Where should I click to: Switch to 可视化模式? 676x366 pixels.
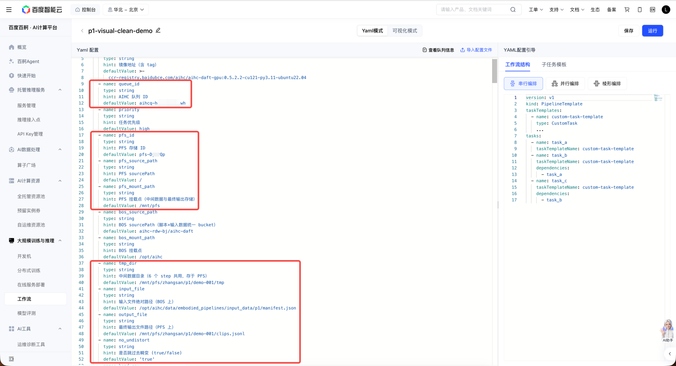click(405, 31)
